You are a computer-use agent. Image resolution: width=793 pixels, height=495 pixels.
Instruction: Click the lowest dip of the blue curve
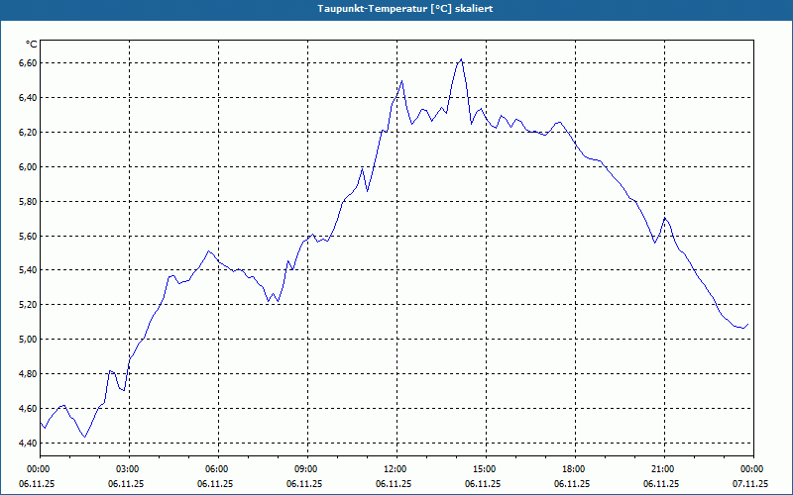click(84, 437)
